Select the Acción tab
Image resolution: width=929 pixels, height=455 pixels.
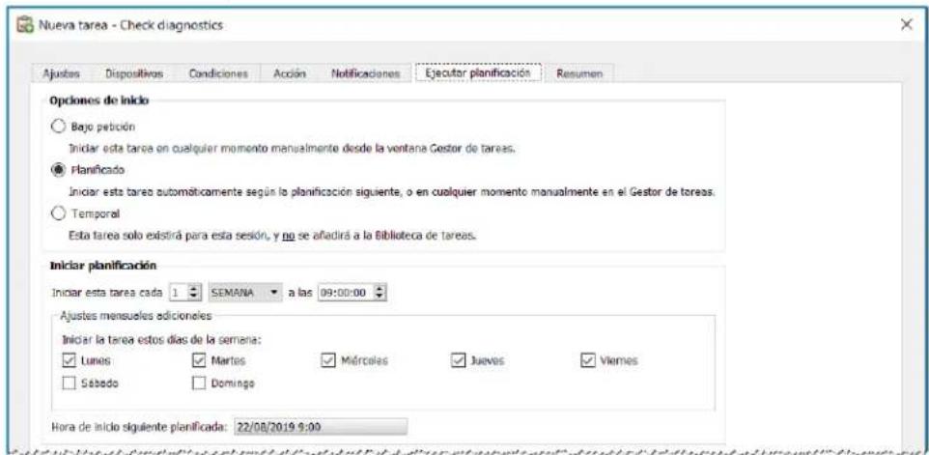tap(290, 74)
